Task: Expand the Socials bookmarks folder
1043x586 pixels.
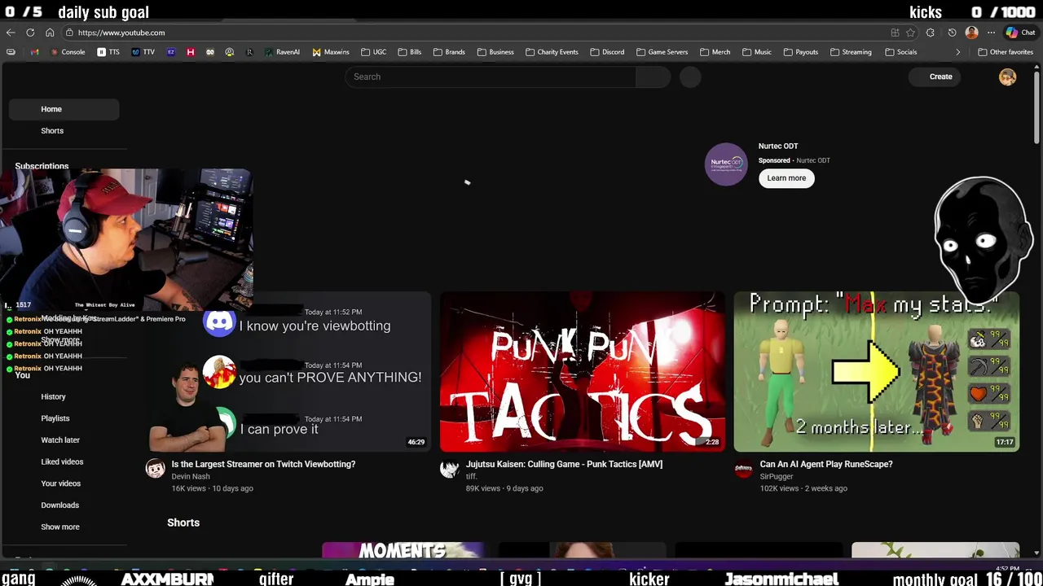Action: tap(900, 52)
